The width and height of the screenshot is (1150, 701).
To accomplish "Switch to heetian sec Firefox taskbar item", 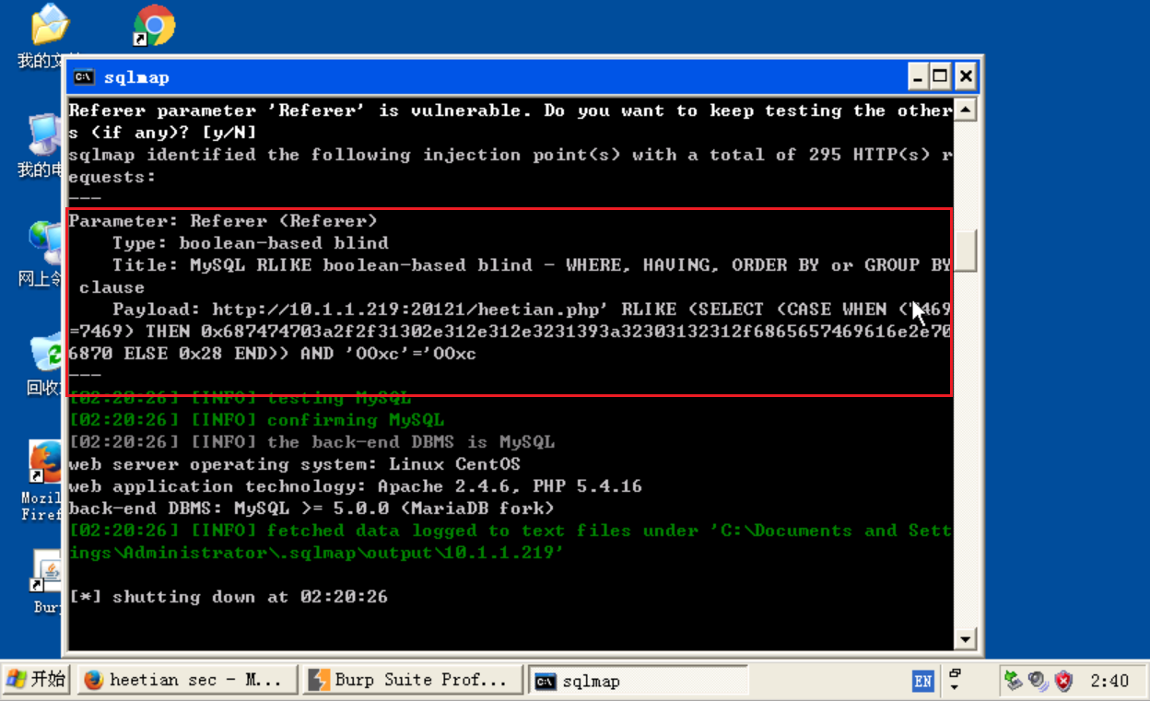I will 187,681.
